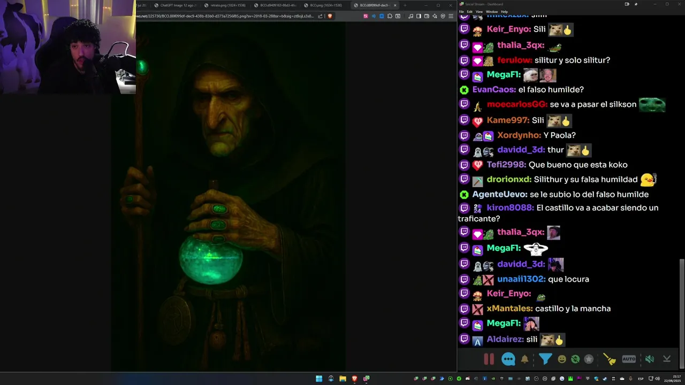685x385 pixels.
Task: Click drorionxd's Silithur message
Action: coord(585,180)
